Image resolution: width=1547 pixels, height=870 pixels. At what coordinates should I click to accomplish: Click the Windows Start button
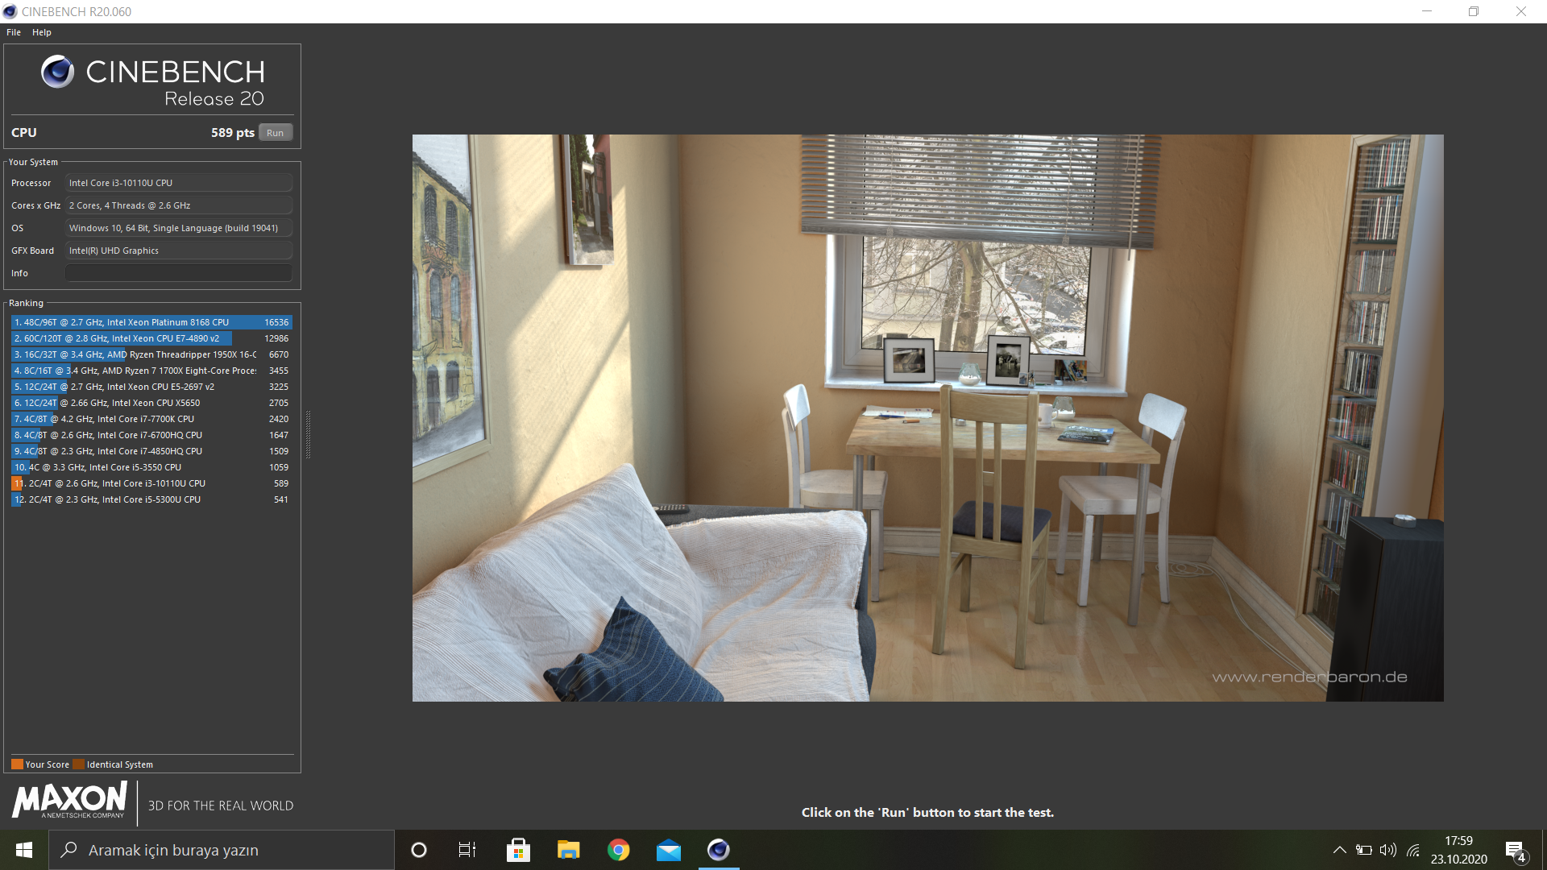tap(24, 850)
